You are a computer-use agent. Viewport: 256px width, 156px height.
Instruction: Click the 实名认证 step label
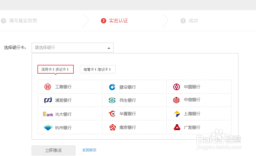[x=118, y=21]
